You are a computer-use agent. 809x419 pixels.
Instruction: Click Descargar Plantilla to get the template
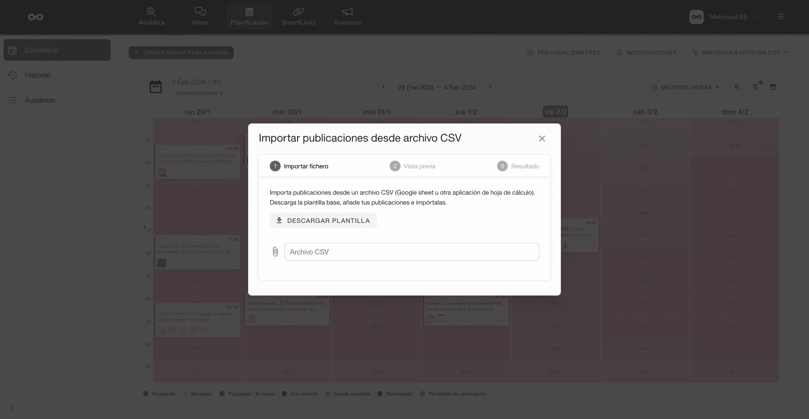(x=323, y=220)
